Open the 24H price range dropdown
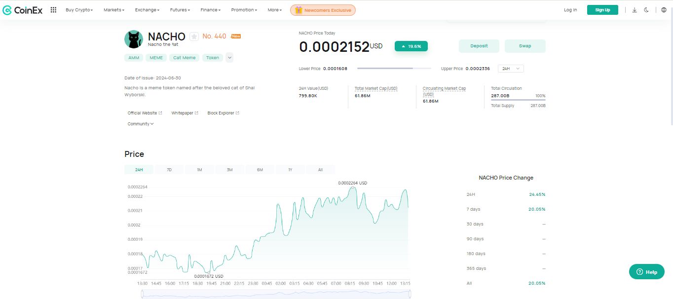 [511, 69]
